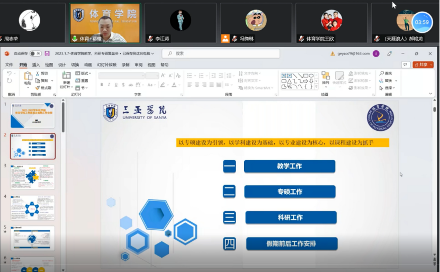Click the Paste clipboard icon
Image resolution: width=440 pixels, height=272 pixels.
point(28,76)
